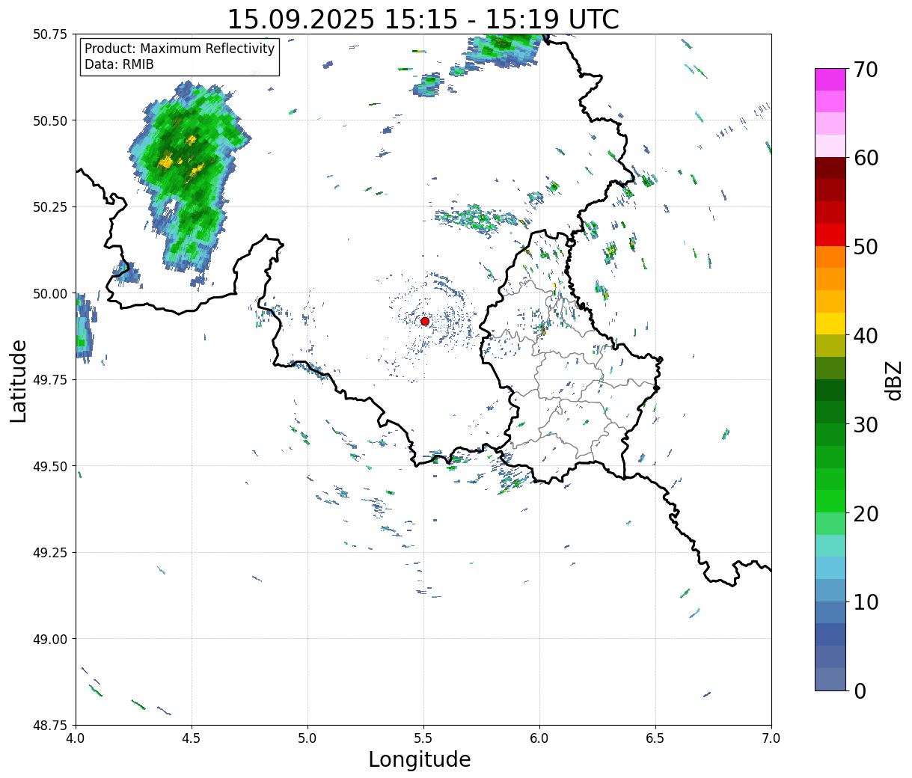Click the 60 value on the colorbar
912x778 pixels.
pos(866,158)
